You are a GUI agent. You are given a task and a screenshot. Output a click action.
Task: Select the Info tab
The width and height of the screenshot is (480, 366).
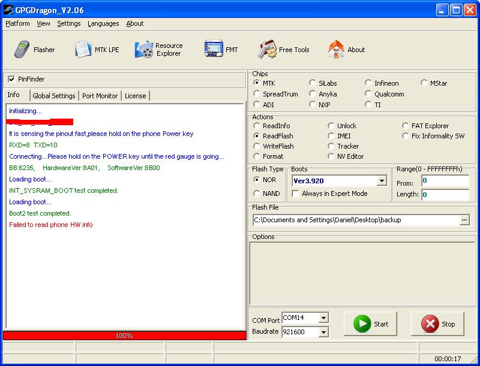(x=13, y=95)
